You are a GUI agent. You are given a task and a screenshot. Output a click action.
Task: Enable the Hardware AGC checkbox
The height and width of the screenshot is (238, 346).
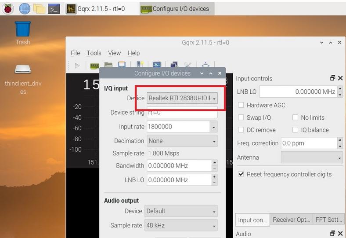[241, 105]
